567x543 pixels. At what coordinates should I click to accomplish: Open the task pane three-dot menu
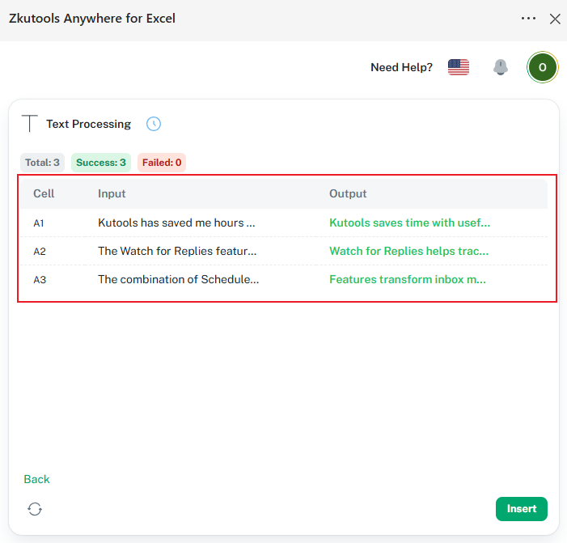(528, 18)
